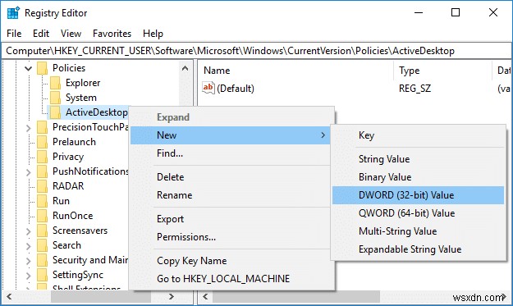Screen dimensions: 513x306
Task: Expand the PushNotifications tree node
Action: (29, 172)
